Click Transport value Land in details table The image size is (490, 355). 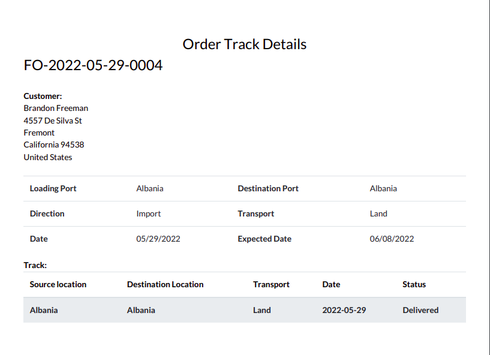tap(378, 213)
